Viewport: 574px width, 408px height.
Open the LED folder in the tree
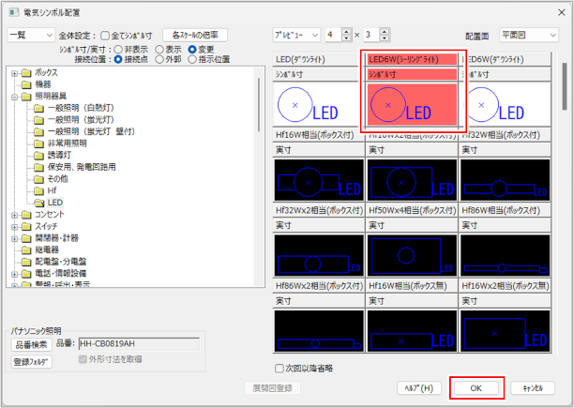[54, 203]
